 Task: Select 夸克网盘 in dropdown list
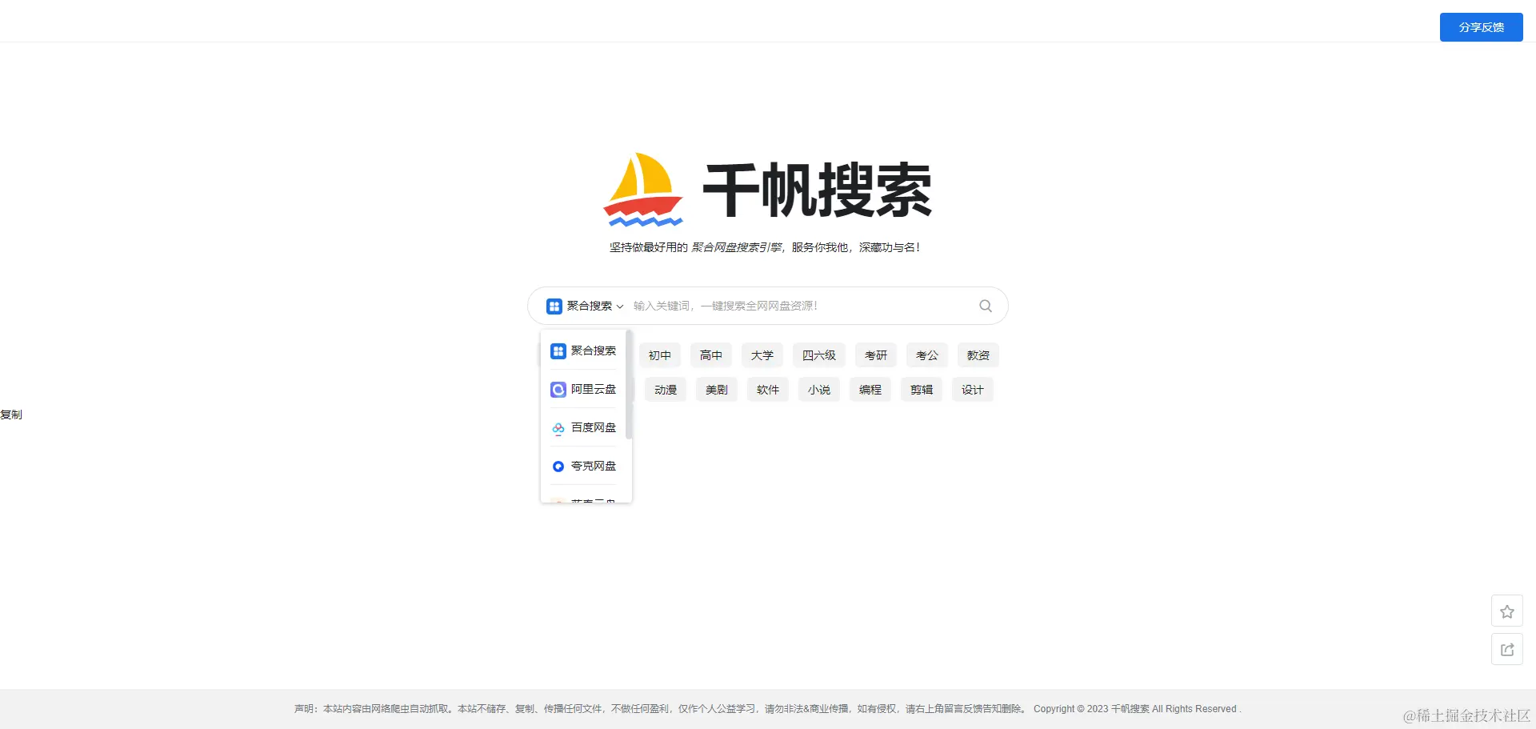click(583, 466)
